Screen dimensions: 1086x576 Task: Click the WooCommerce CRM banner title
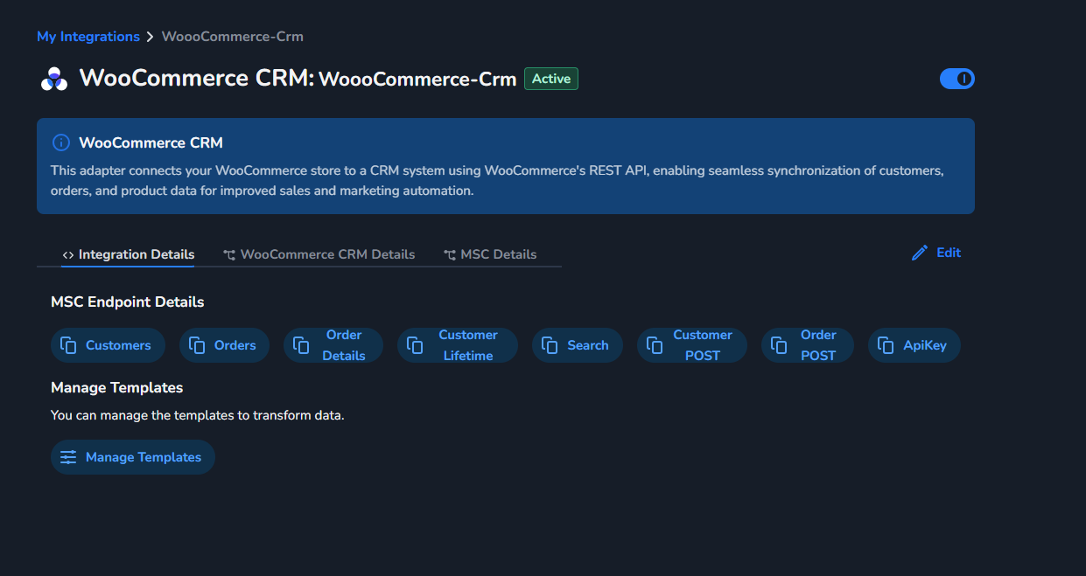(x=151, y=142)
